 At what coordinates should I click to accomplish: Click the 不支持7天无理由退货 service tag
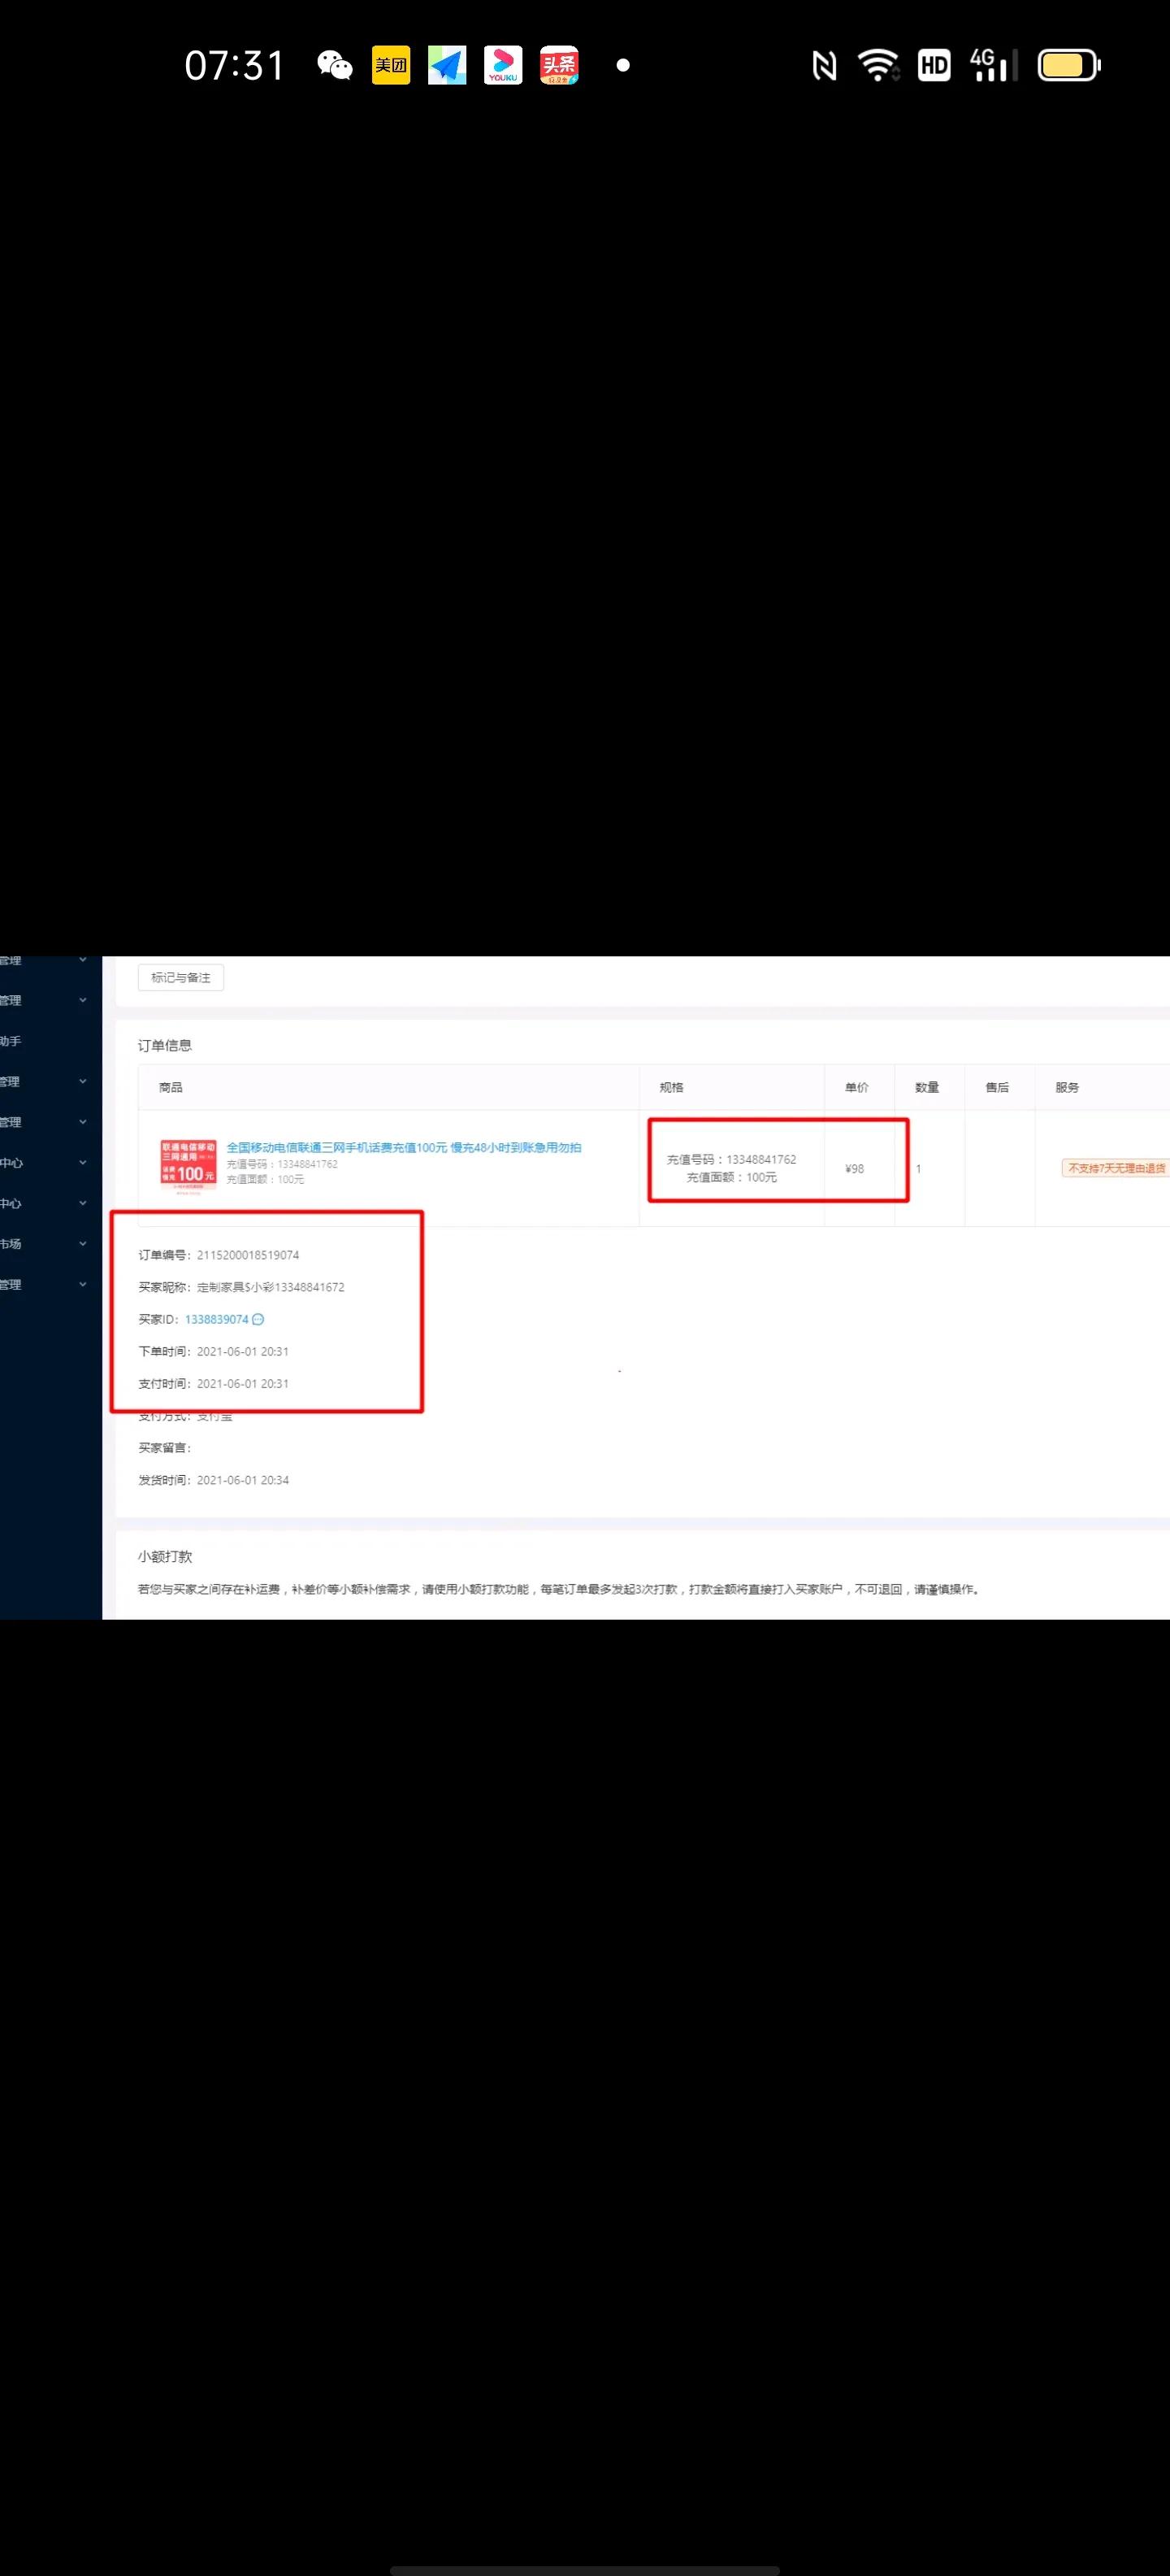(x=1116, y=1168)
